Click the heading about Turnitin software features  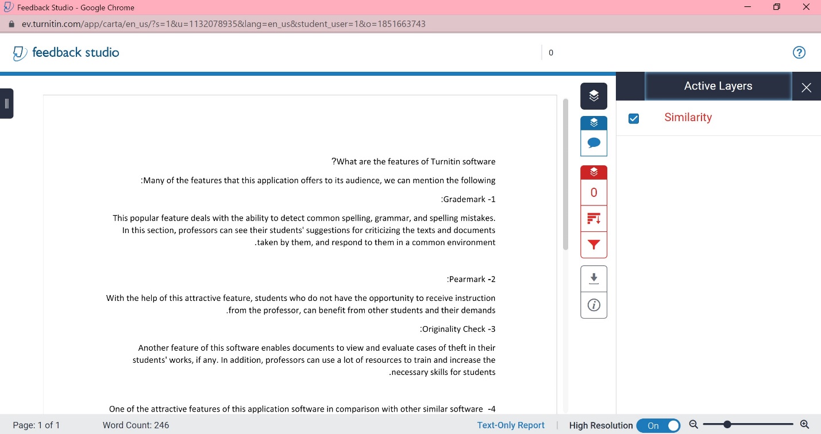point(413,162)
